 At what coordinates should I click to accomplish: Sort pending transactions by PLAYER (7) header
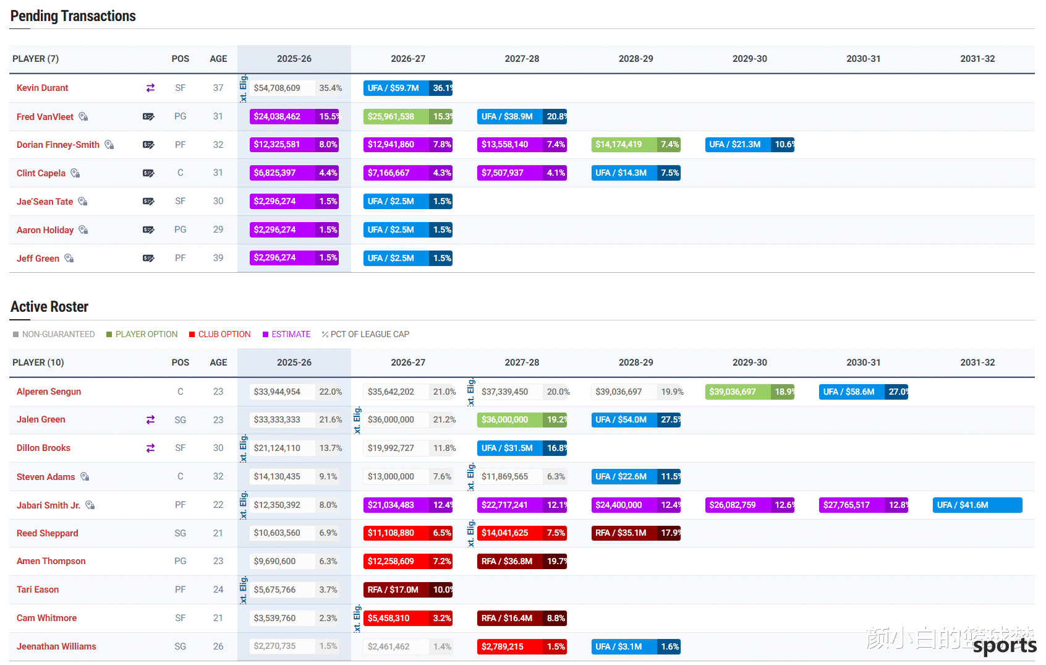[35, 59]
